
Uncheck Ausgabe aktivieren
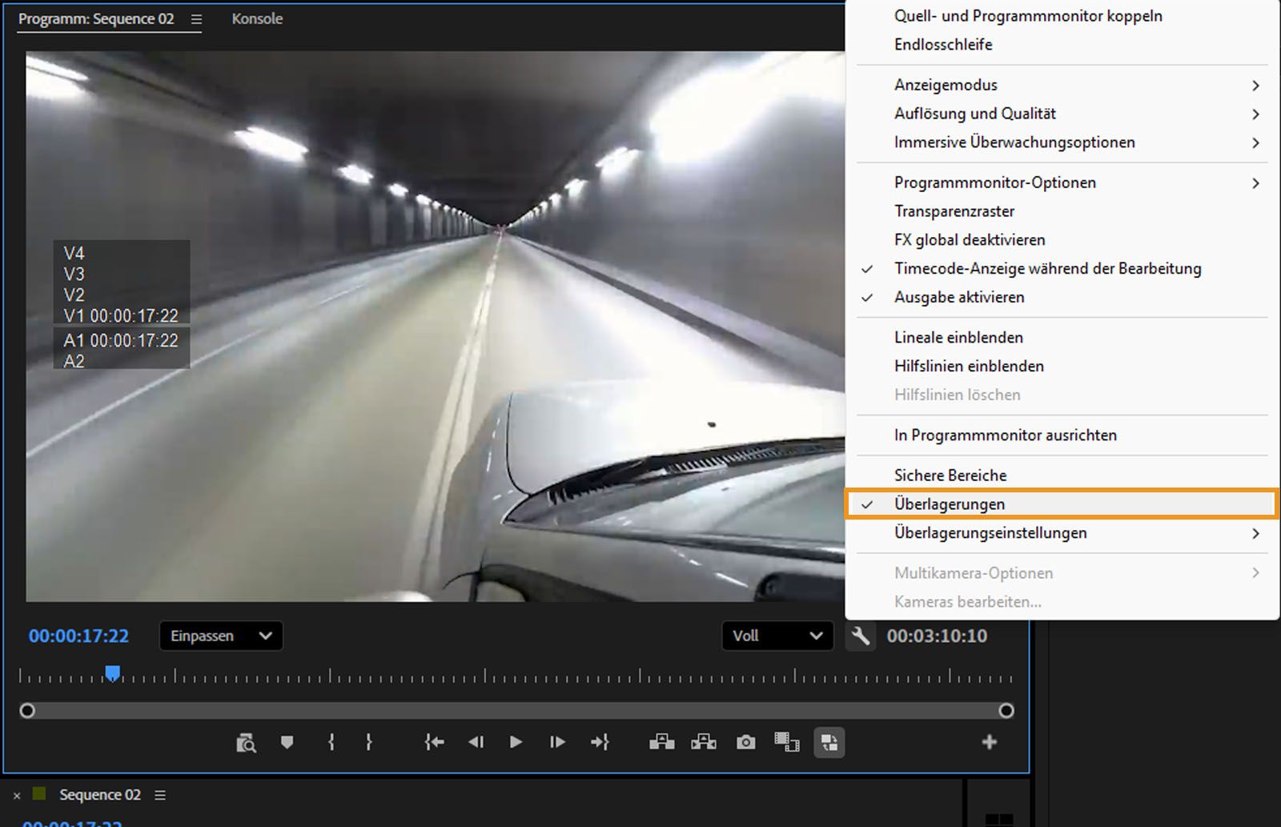958,297
